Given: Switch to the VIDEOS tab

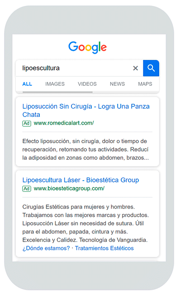Looking at the screenshot, I should (x=87, y=84).
